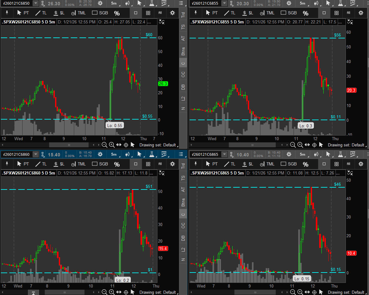Click the crosshair icon below the C6860 chart

tap(126, 292)
